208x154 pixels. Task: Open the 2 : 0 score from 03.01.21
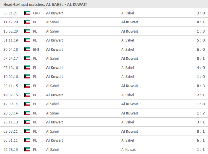pos(201,13)
